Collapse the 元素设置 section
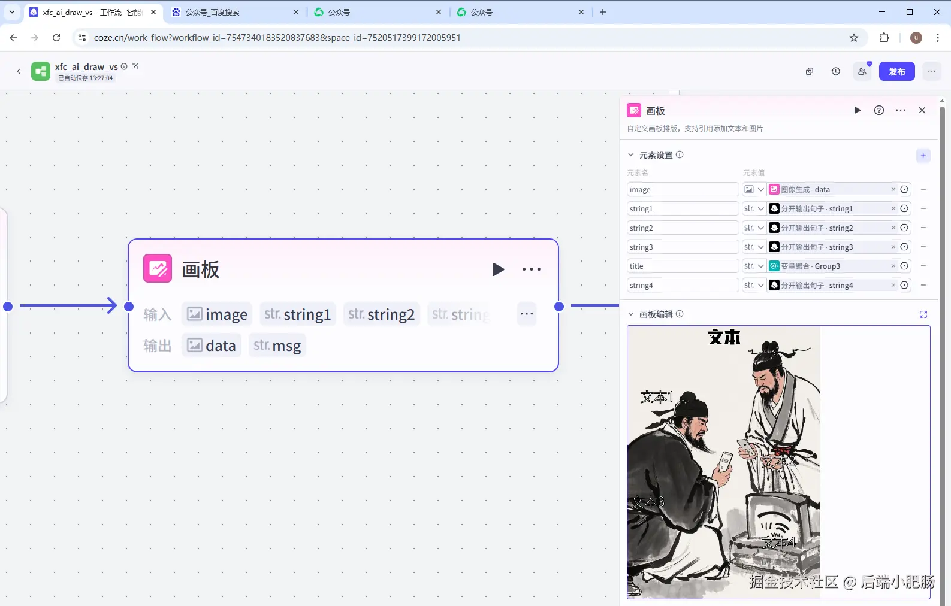The width and height of the screenshot is (951, 606). (630, 155)
